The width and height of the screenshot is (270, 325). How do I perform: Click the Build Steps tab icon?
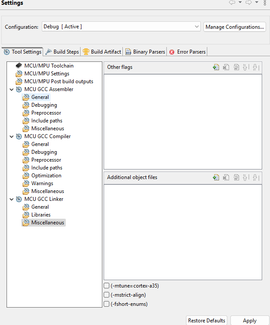[48, 51]
